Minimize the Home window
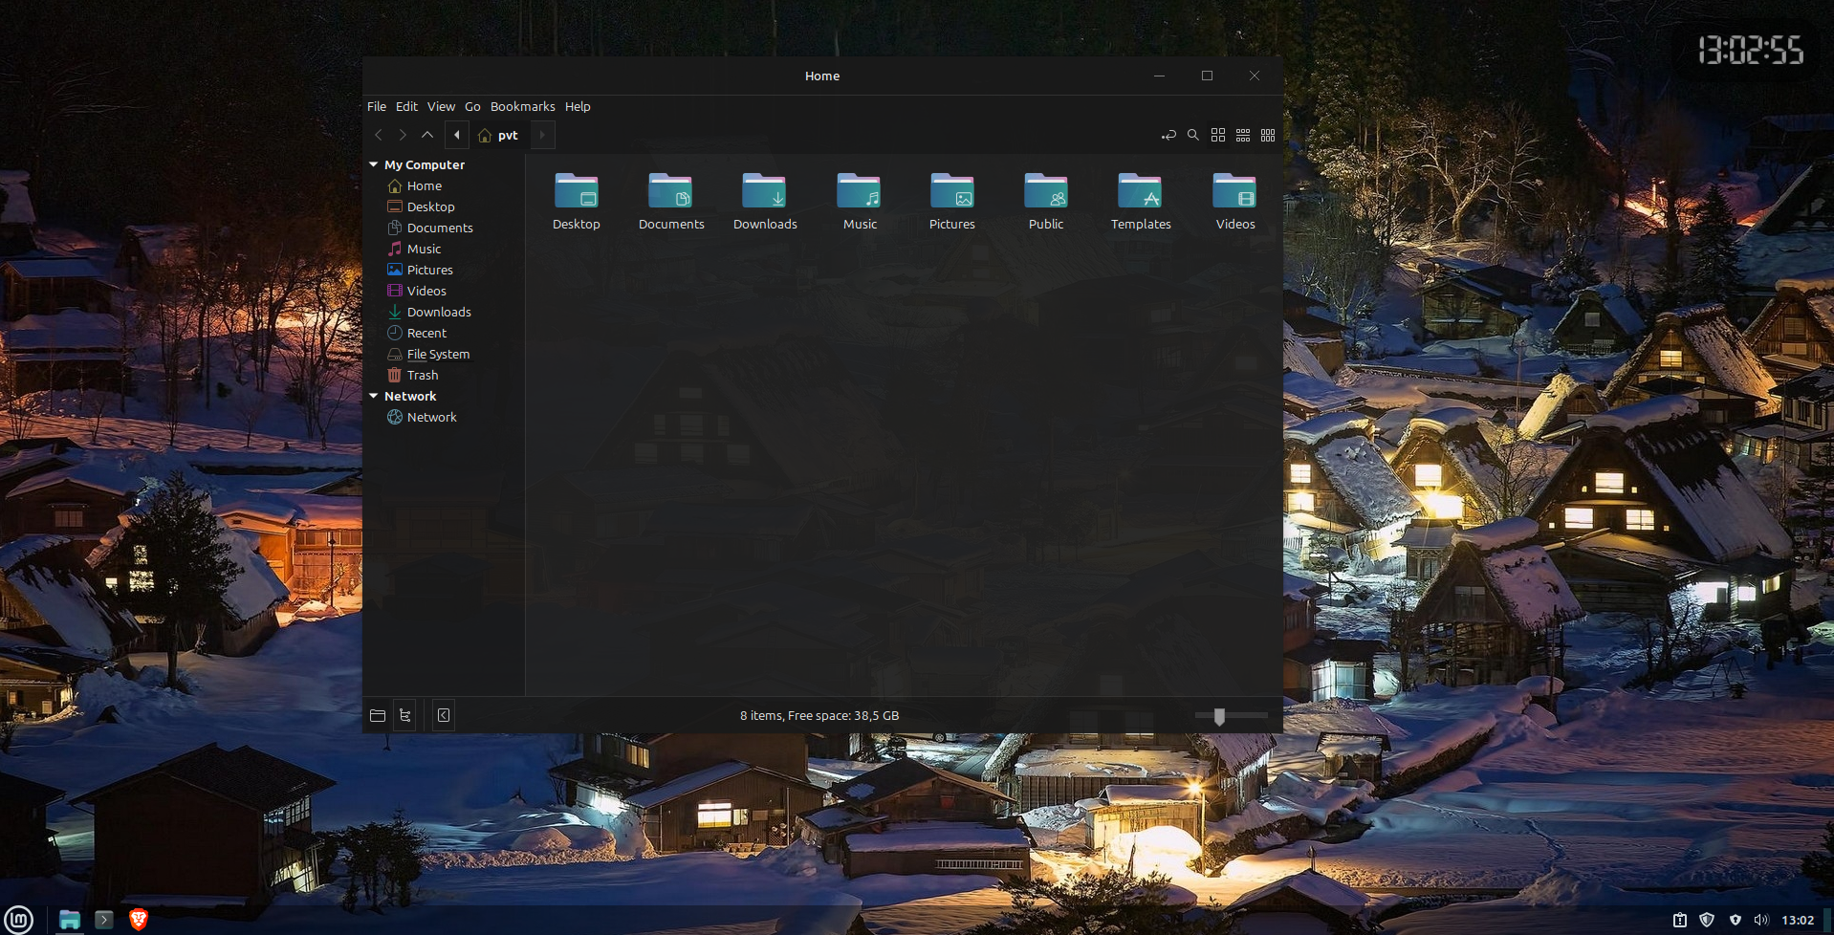The height and width of the screenshot is (935, 1834). (1159, 76)
